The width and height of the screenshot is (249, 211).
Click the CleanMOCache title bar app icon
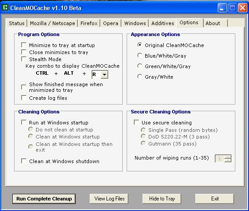tap(5, 7)
